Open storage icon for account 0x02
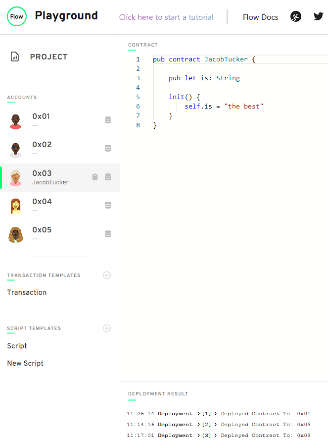328x443 pixels. (108, 148)
